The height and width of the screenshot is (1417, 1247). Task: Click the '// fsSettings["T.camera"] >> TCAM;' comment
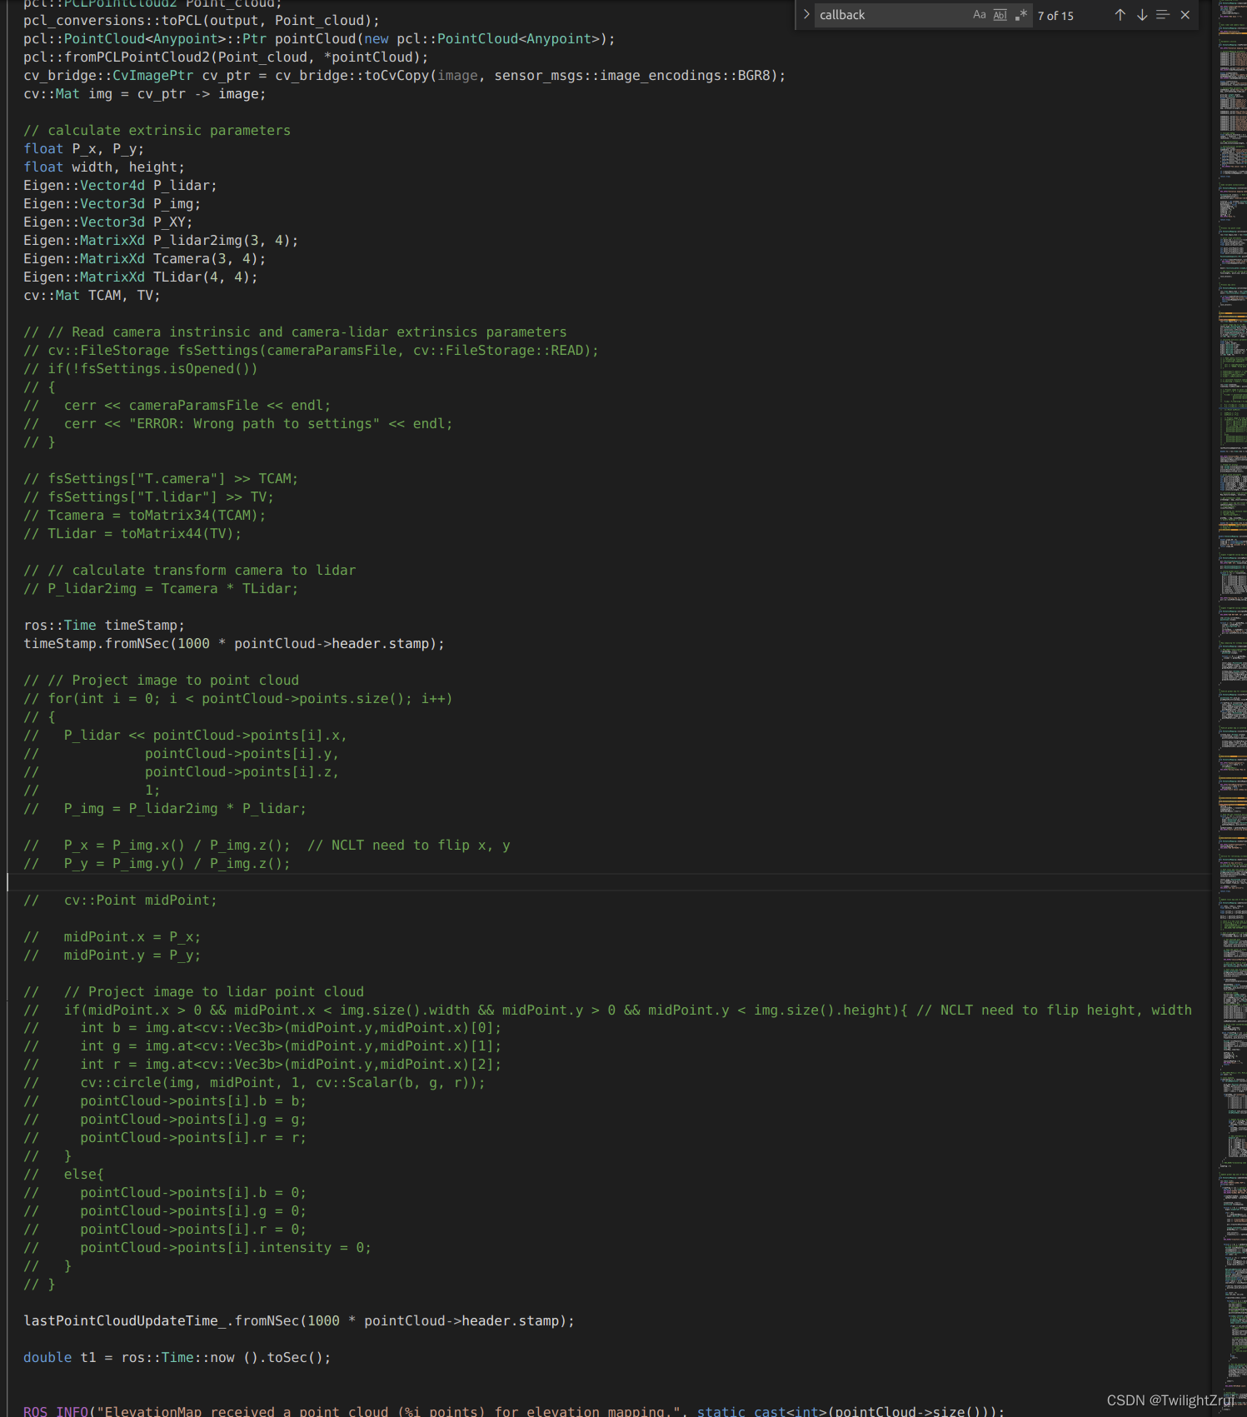(x=161, y=479)
